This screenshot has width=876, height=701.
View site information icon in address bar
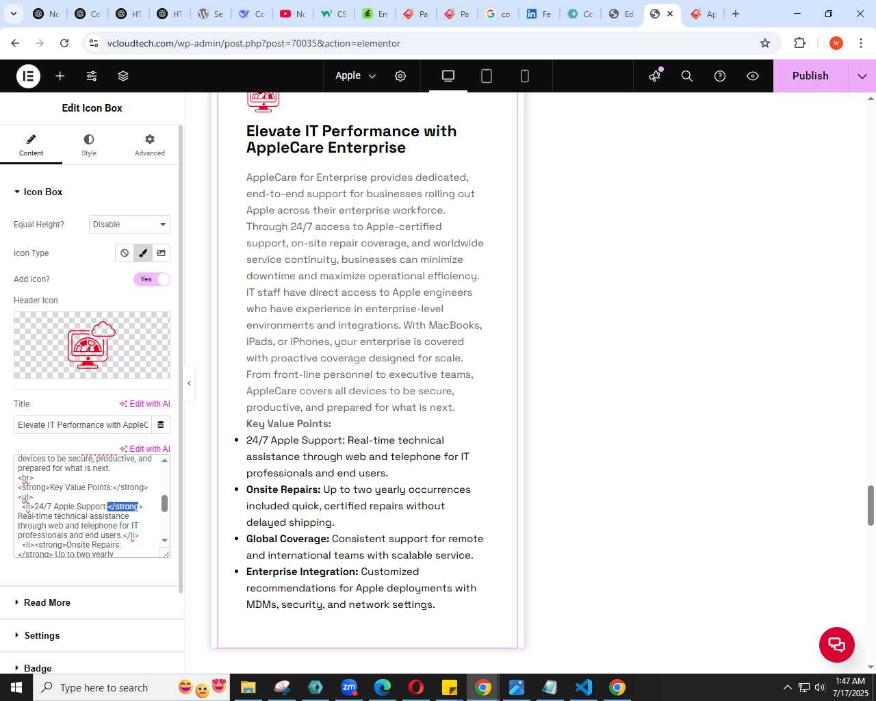(94, 43)
